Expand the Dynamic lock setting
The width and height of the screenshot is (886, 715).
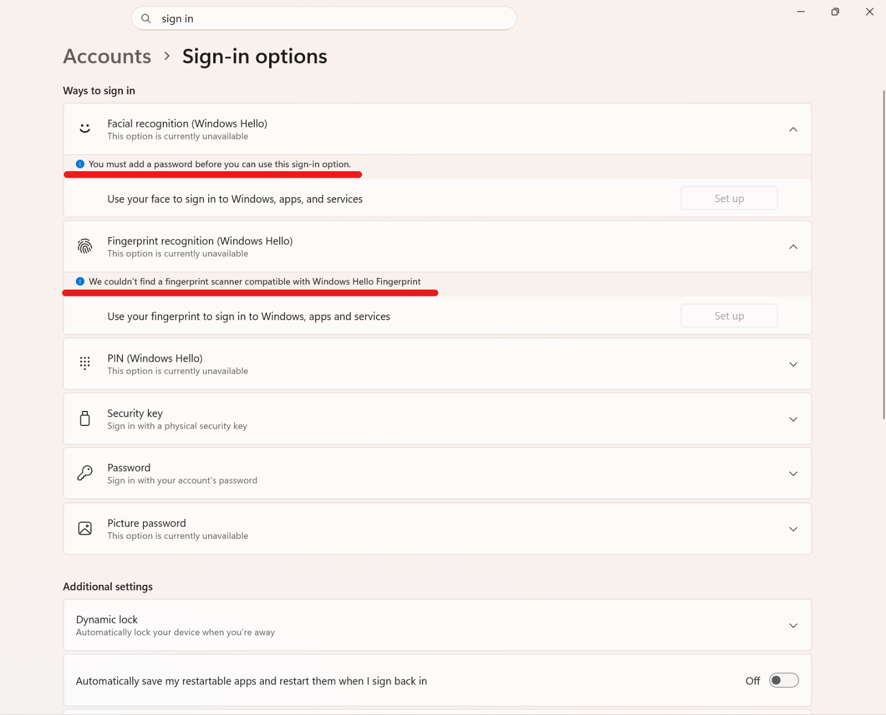click(x=793, y=625)
